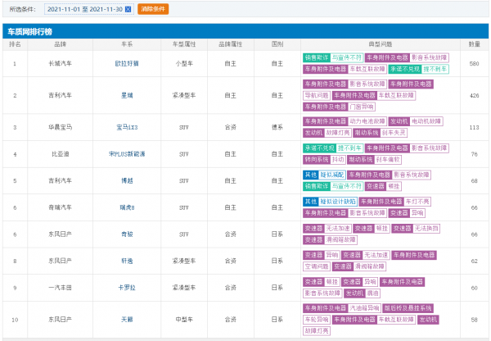Image resolution: width=491 pixels, height=341 pixels.
Task: Click the 卡罗拉 car series link
Action: [127, 288]
